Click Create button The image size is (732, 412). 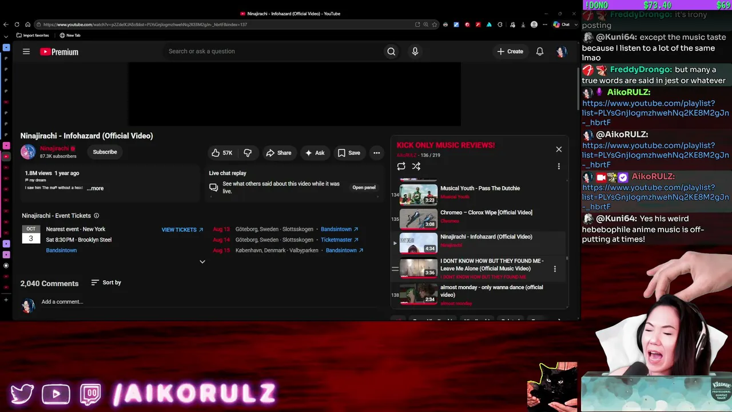(510, 51)
